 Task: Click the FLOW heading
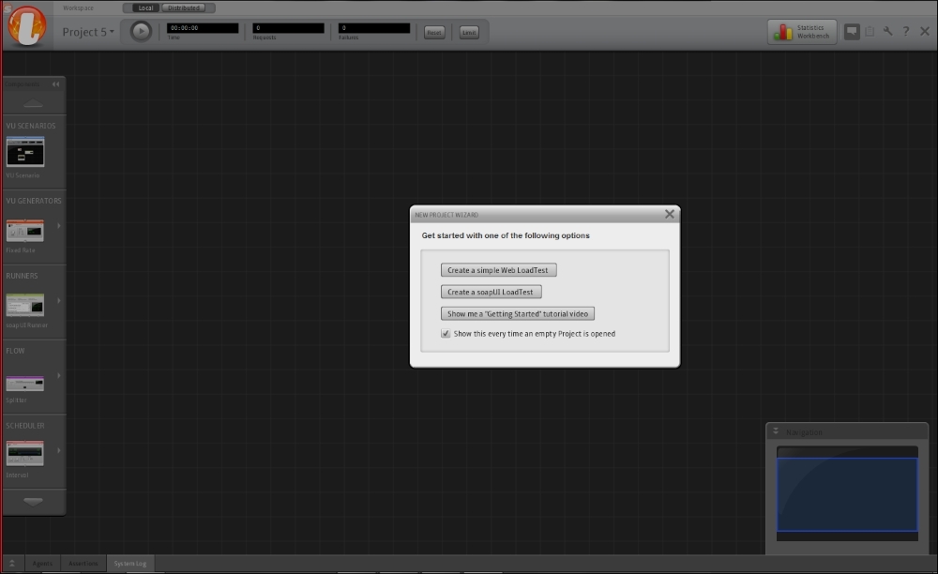pyautogui.click(x=16, y=351)
